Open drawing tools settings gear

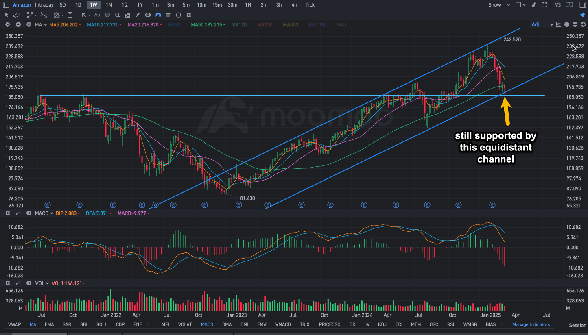click(189, 15)
